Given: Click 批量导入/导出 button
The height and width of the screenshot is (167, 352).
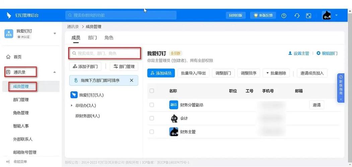Looking at the screenshot, I should 193,73.
